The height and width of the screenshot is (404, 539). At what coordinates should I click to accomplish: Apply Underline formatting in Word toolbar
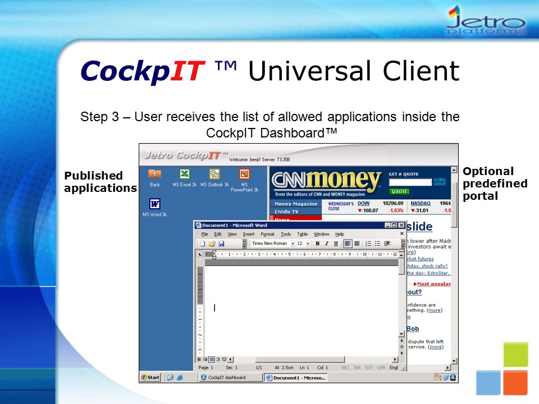pos(336,244)
